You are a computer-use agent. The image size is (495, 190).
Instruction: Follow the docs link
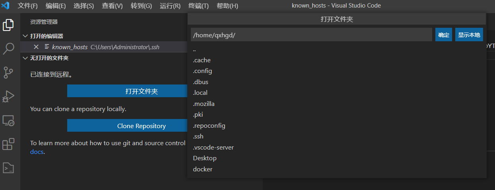pos(37,152)
